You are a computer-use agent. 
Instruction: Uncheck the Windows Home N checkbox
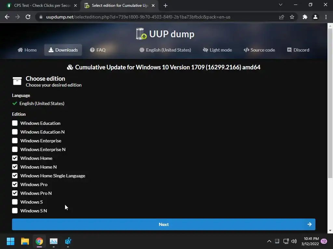click(x=15, y=167)
